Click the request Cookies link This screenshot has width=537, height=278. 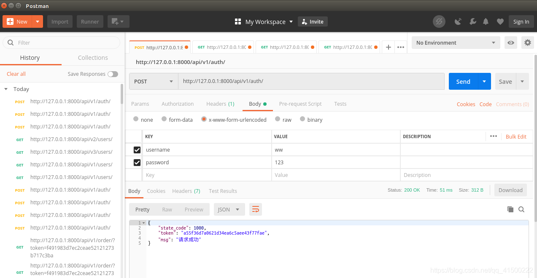click(x=466, y=104)
